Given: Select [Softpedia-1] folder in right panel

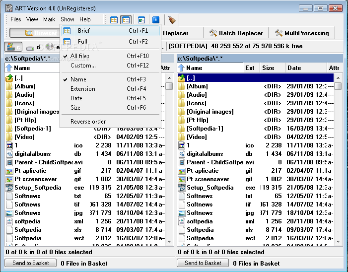Looking at the screenshot, I should click(x=256, y=129).
